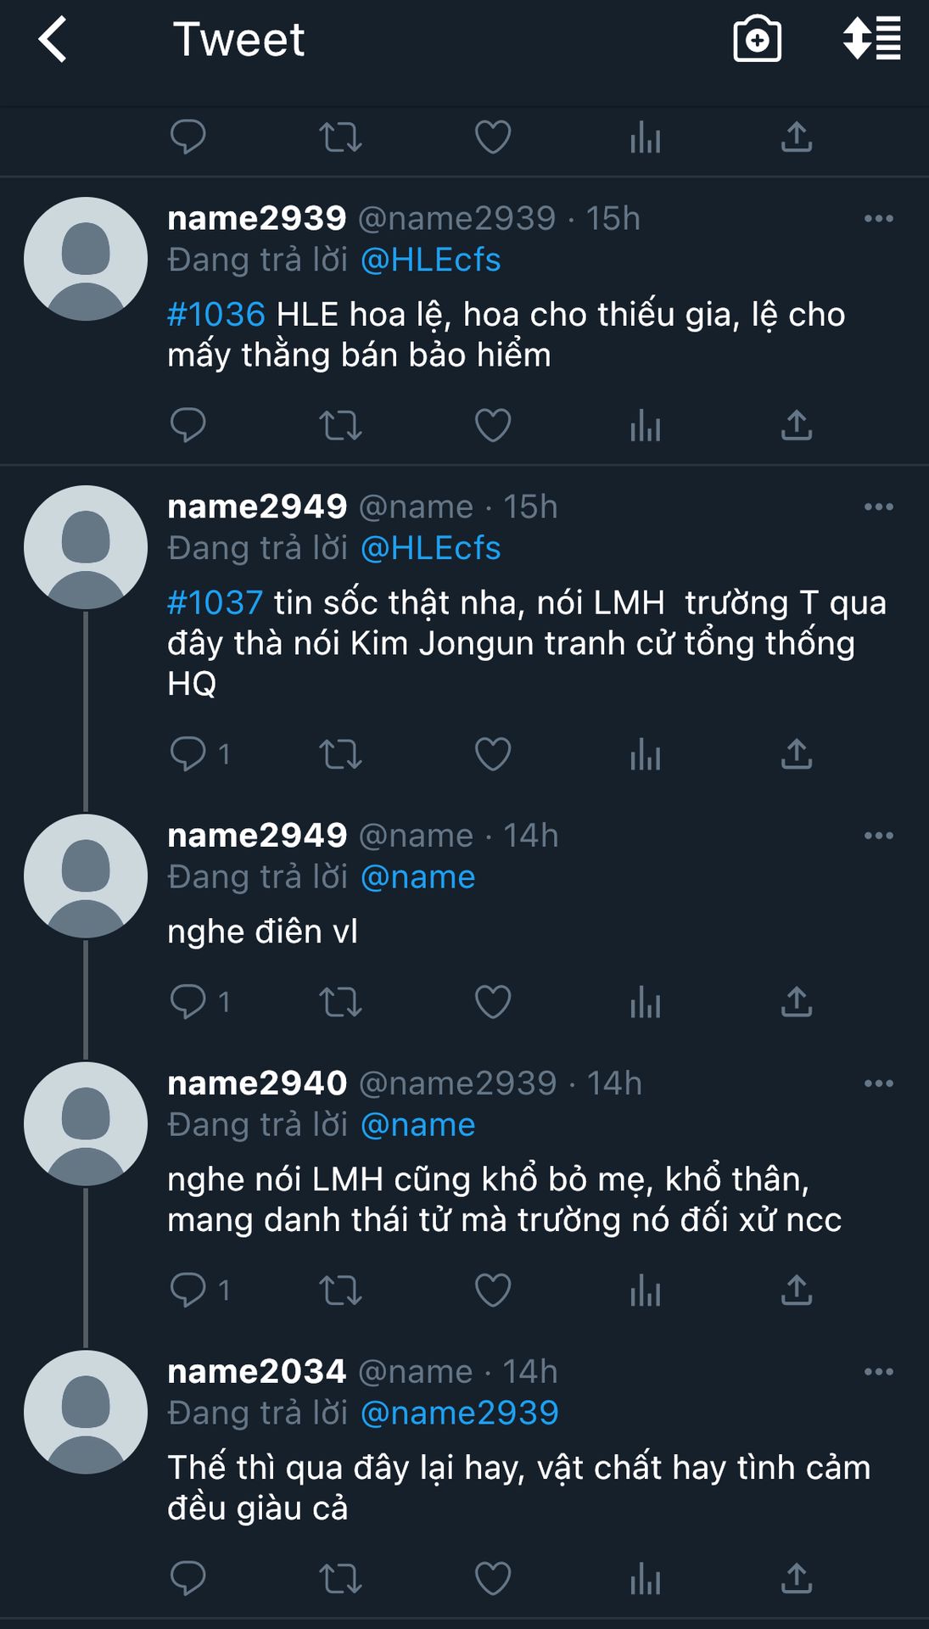Open more options for #1036 tweet
Image resolution: width=929 pixels, height=1629 pixels.
point(878,219)
